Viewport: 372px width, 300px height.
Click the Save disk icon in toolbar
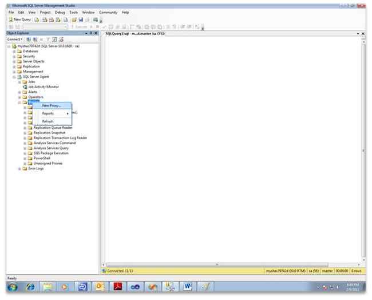(x=81, y=19)
